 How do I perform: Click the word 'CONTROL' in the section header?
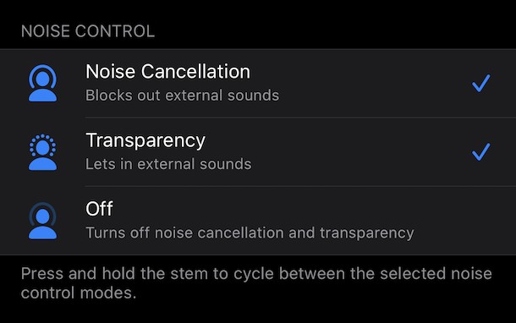click(x=115, y=31)
